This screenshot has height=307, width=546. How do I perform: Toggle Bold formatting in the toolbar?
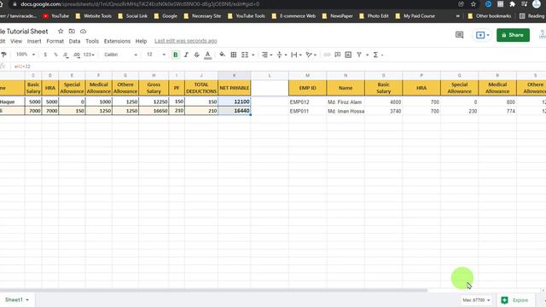pyautogui.click(x=176, y=55)
